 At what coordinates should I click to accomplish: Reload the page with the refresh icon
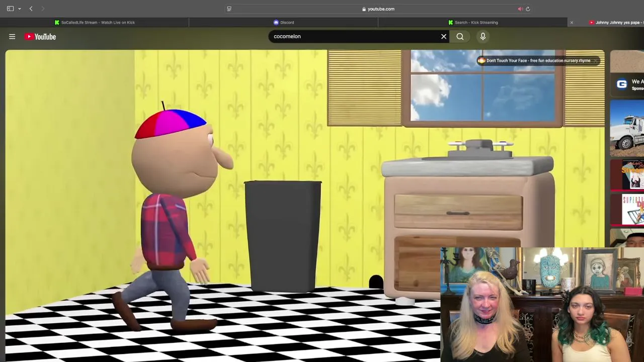pos(528,9)
